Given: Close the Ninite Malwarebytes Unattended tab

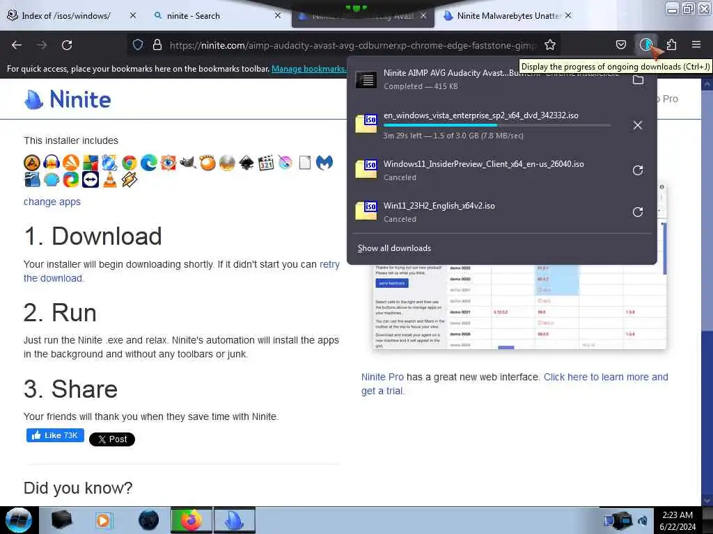Looking at the screenshot, I should coord(568,16).
